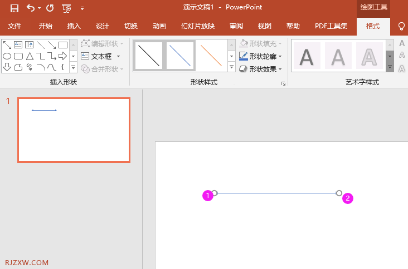This screenshot has width=408, height=269.
Task: Open the 形状效果 dropdown
Action: (x=260, y=69)
